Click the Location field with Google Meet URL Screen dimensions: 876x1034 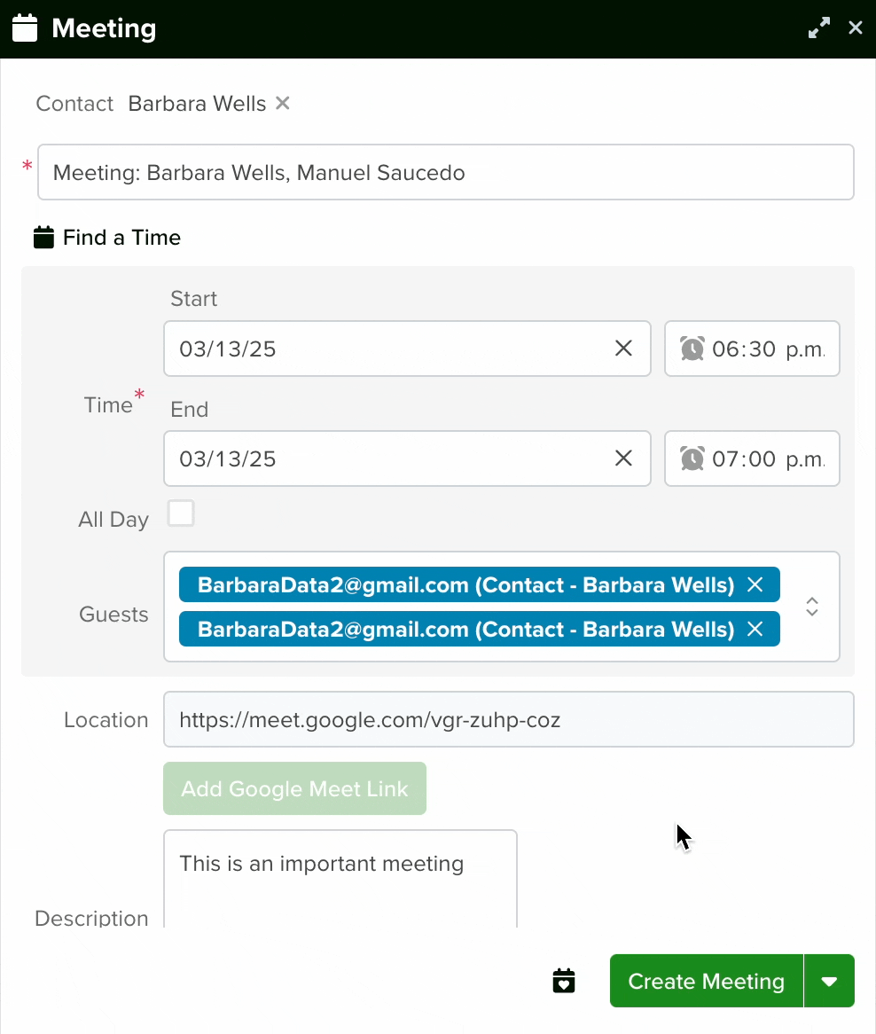point(509,719)
